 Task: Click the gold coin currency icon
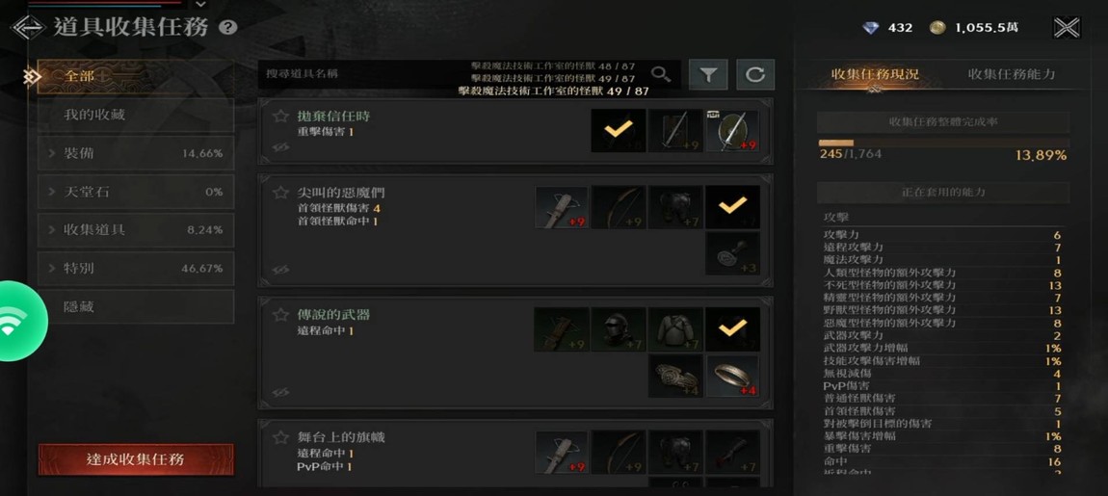pos(937,28)
